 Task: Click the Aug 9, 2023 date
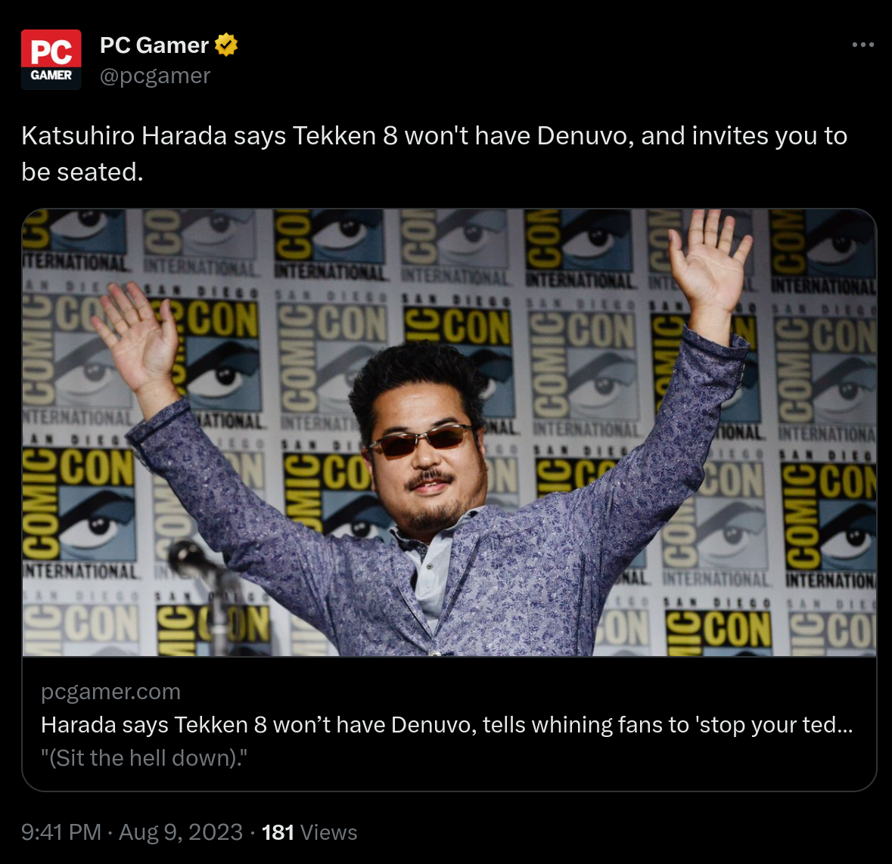tap(181, 832)
